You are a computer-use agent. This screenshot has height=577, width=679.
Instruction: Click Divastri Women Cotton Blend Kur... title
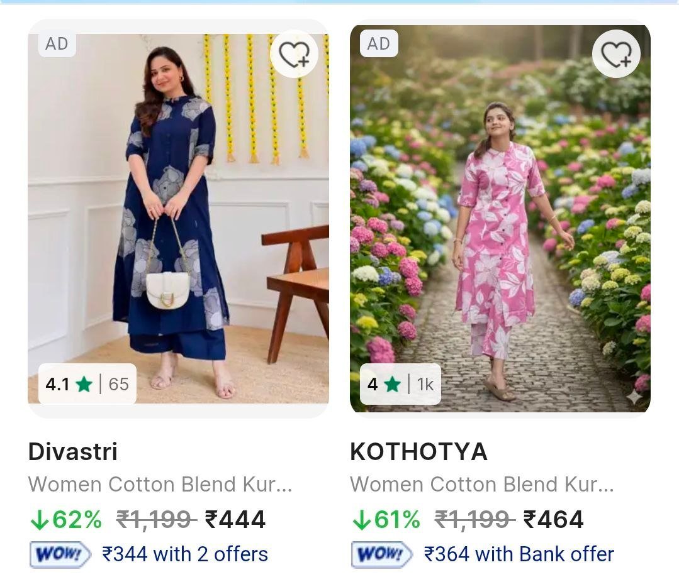click(x=160, y=484)
